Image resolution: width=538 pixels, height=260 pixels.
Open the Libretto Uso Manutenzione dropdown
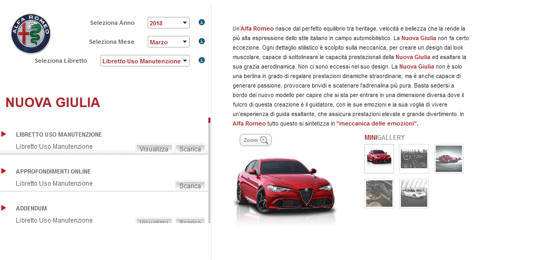pyautogui.click(x=145, y=61)
